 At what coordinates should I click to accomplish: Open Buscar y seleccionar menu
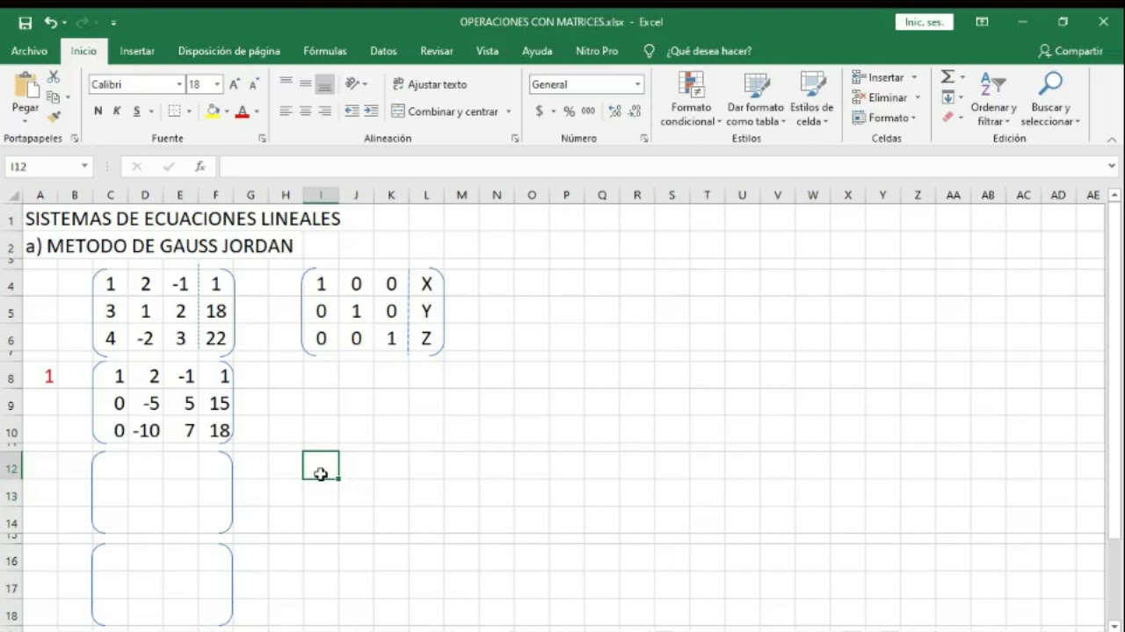point(1050,98)
